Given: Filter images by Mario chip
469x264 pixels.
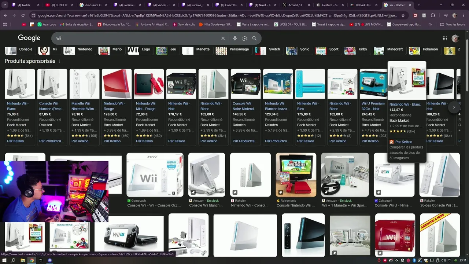Looking at the screenshot, I should (111, 49).
